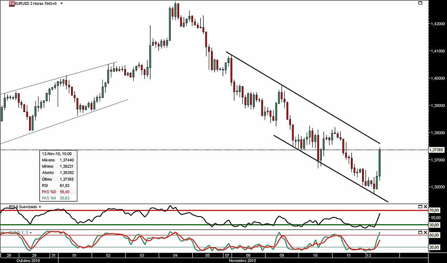Viewport: 447px width, 263px height.
Task: Click day 12 on the time axis
Action: [368, 255]
